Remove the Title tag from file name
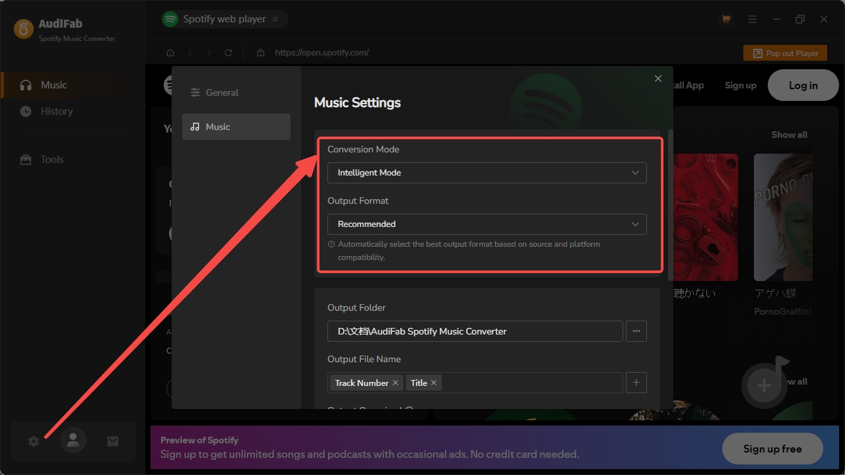 coord(435,383)
